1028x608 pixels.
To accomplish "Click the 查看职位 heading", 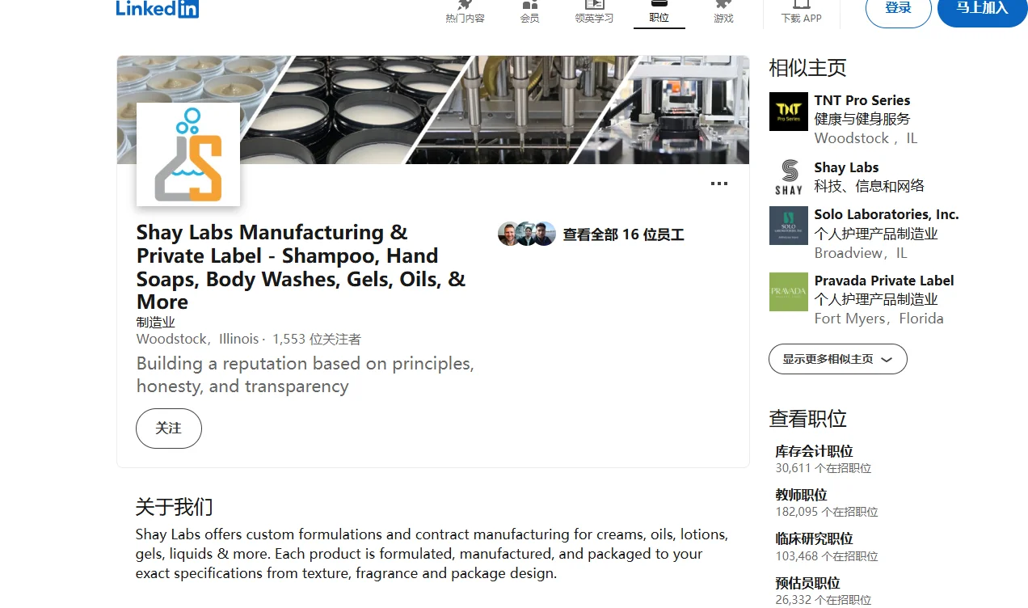I will coord(807,418).
